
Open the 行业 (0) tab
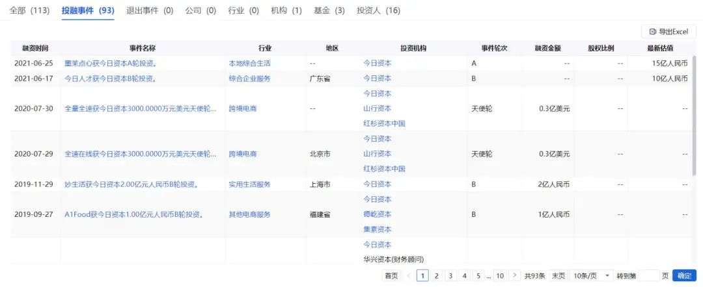click(x=243, y=10)
